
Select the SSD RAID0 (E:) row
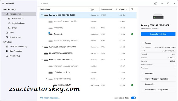(x=88, y=85)
